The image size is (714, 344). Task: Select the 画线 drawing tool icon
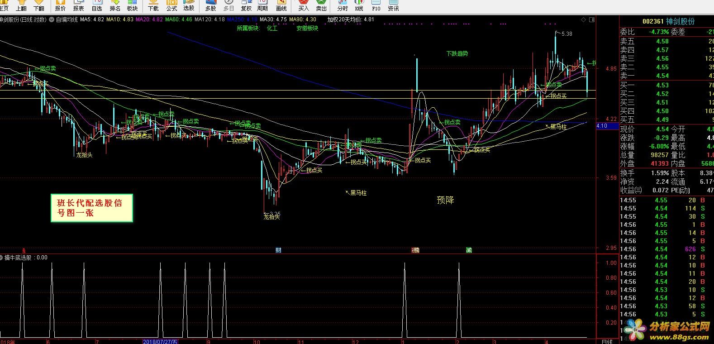pyautogui.click(x=281, y=5)
